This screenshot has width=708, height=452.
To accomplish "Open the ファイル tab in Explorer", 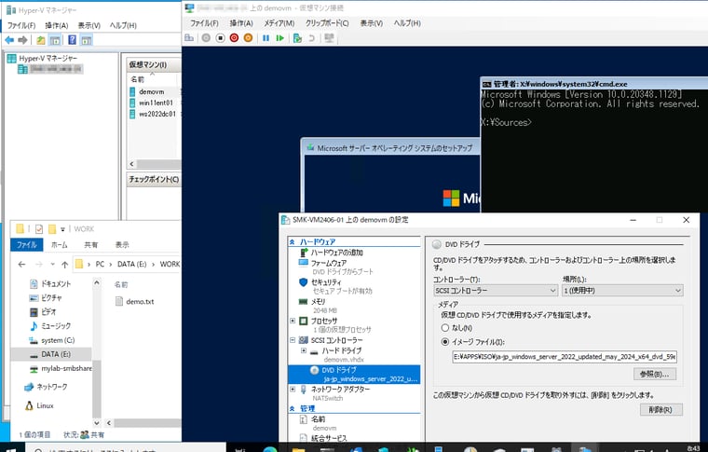I will 27,245.
